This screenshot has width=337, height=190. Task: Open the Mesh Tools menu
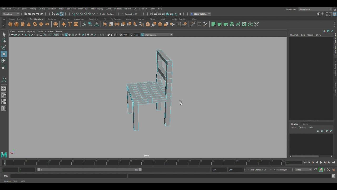[x=83, y=9]
